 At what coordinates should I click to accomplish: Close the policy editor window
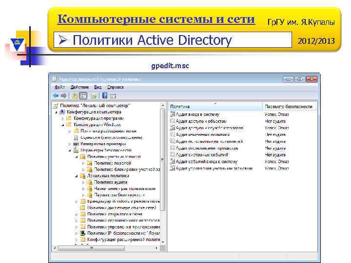(x=312, y=79)
